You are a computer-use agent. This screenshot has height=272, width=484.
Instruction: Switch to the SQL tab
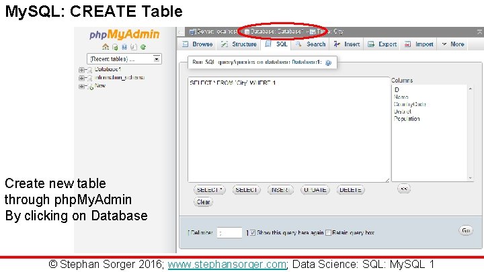click(x=276, y=44)
